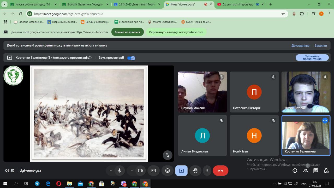
Task: Switch to YouTube Крути tab
Action: point(241,4)
